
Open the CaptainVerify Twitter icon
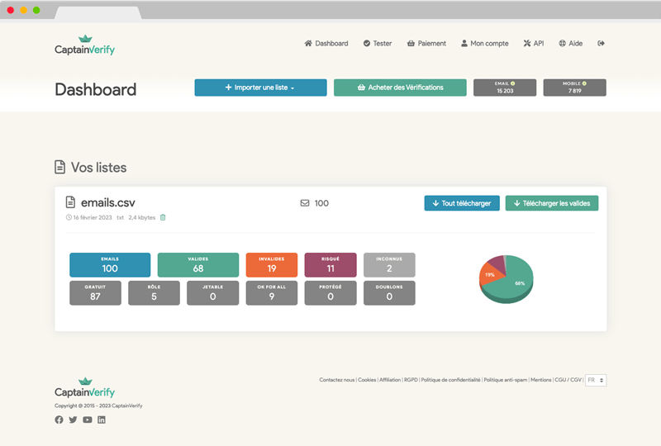[73, 420]
